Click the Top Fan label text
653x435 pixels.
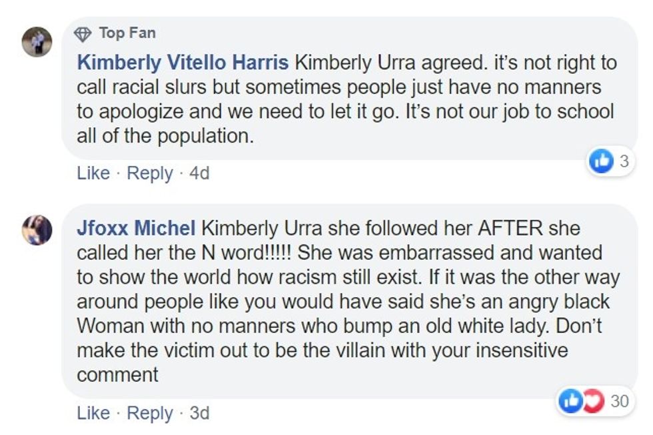point(127,33)
